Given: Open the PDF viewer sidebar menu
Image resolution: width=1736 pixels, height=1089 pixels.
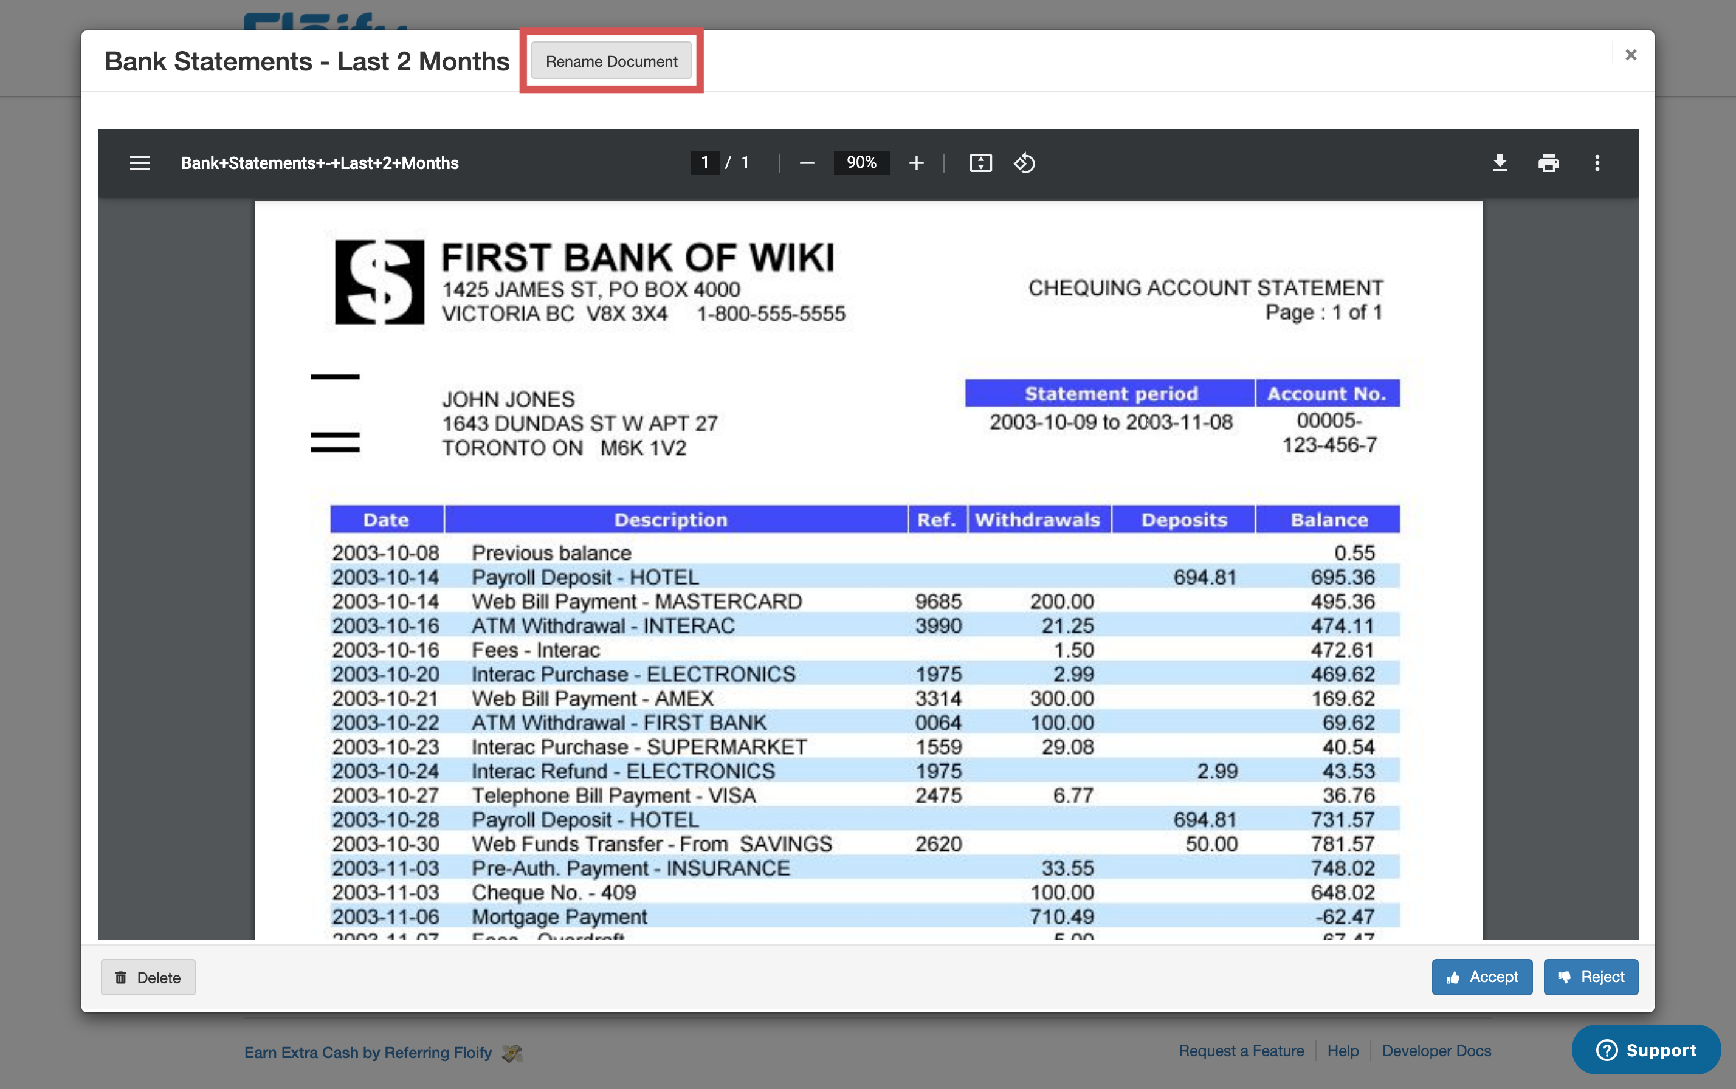Looking at the screenshot, I should 140,163.
